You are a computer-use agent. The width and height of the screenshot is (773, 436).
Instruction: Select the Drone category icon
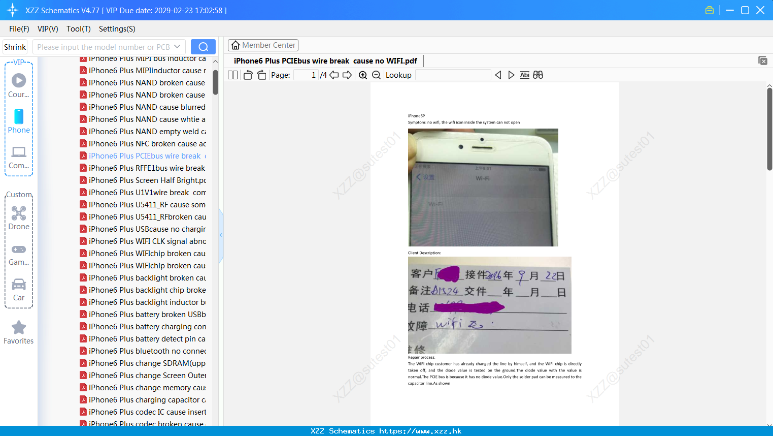19,218
